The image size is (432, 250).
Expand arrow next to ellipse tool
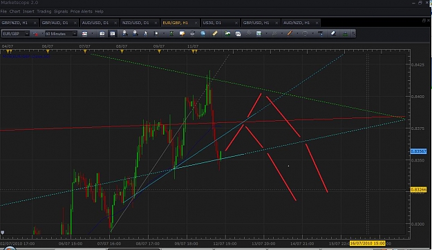[312, 34]
